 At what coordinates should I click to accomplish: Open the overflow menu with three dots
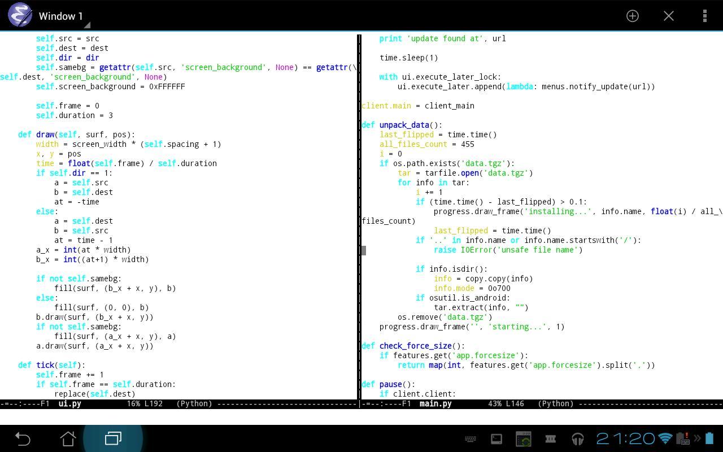click(705, 16)
